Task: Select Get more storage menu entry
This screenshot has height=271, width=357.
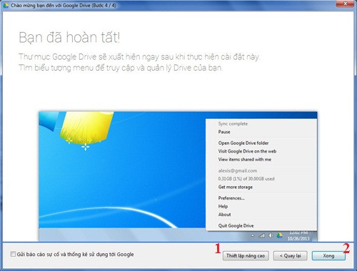Action: (236, 187)
